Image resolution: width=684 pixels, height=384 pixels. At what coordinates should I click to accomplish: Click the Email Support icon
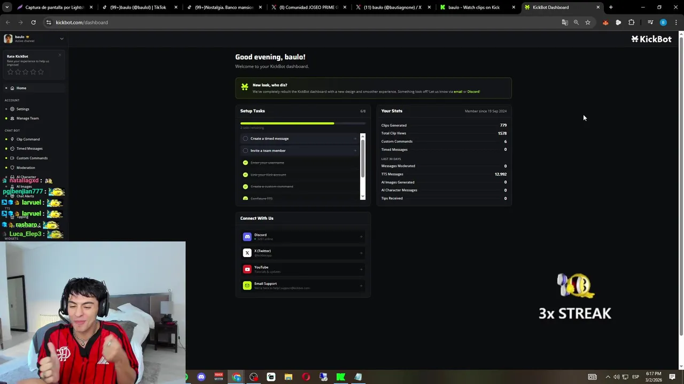(x=247, y=285)
